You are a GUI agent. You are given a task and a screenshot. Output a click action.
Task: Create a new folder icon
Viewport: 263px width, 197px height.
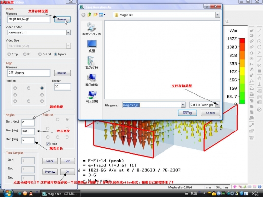(95, 15)
